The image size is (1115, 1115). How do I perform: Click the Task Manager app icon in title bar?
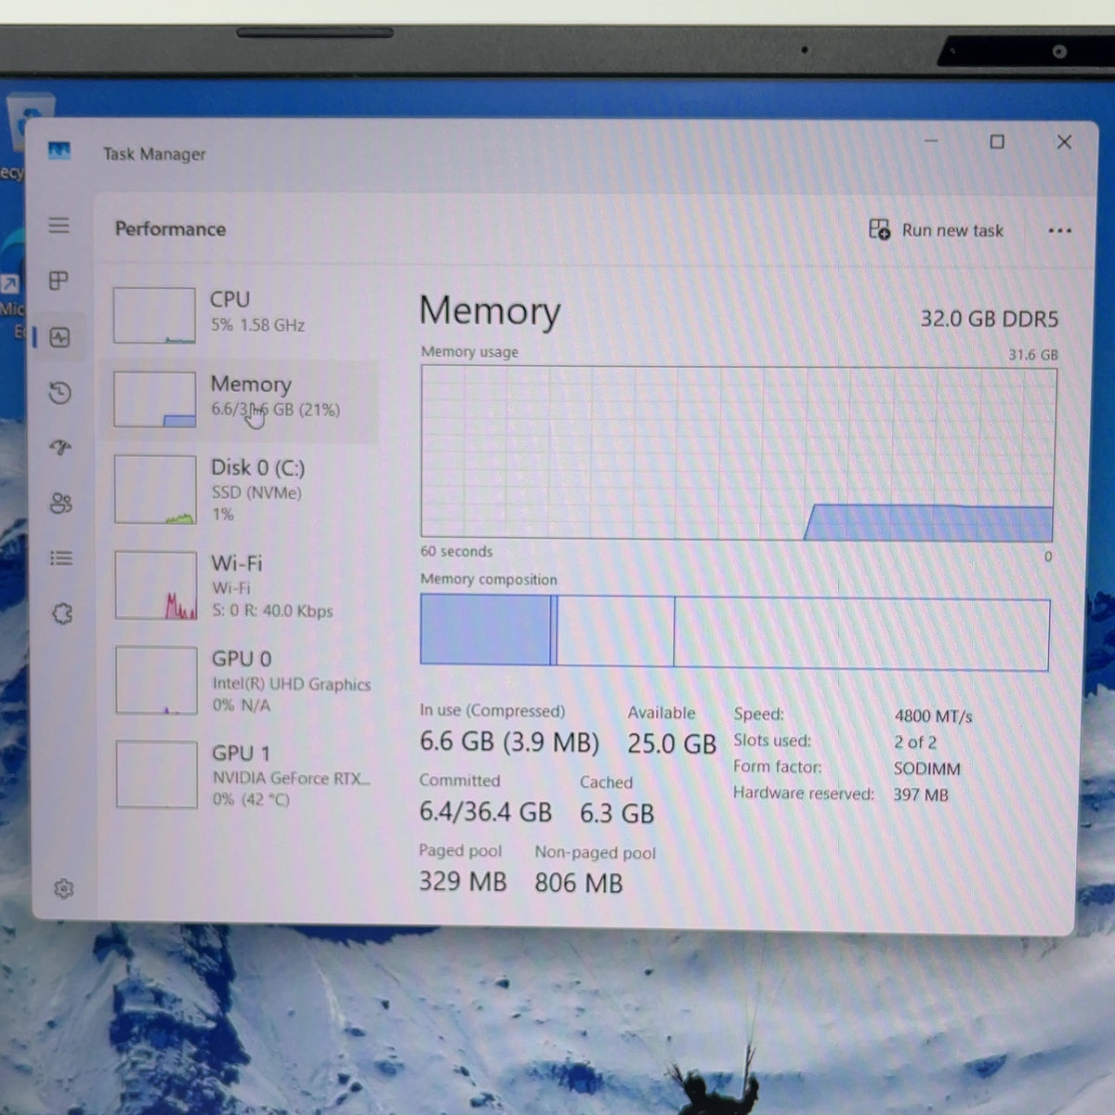pos(59,151)
